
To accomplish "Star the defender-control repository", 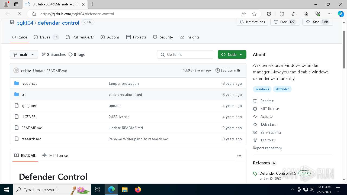I will [317, 22].
